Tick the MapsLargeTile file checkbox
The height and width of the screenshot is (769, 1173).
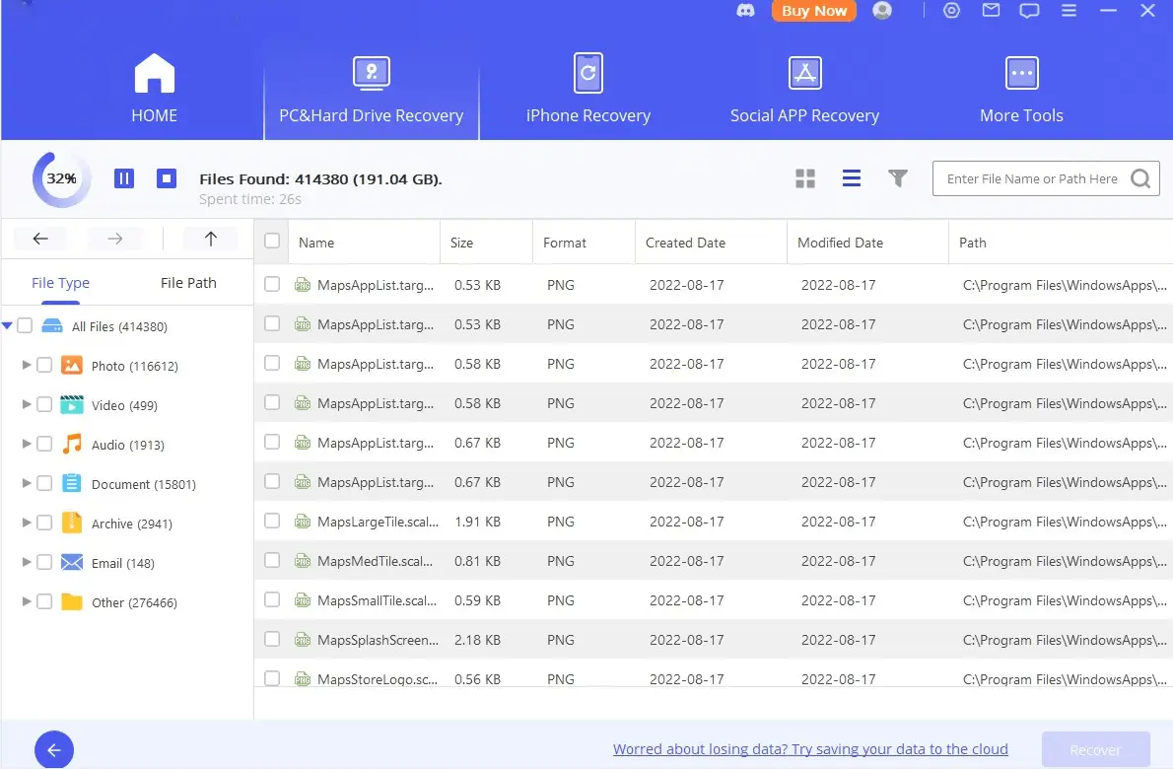[272, 521]
